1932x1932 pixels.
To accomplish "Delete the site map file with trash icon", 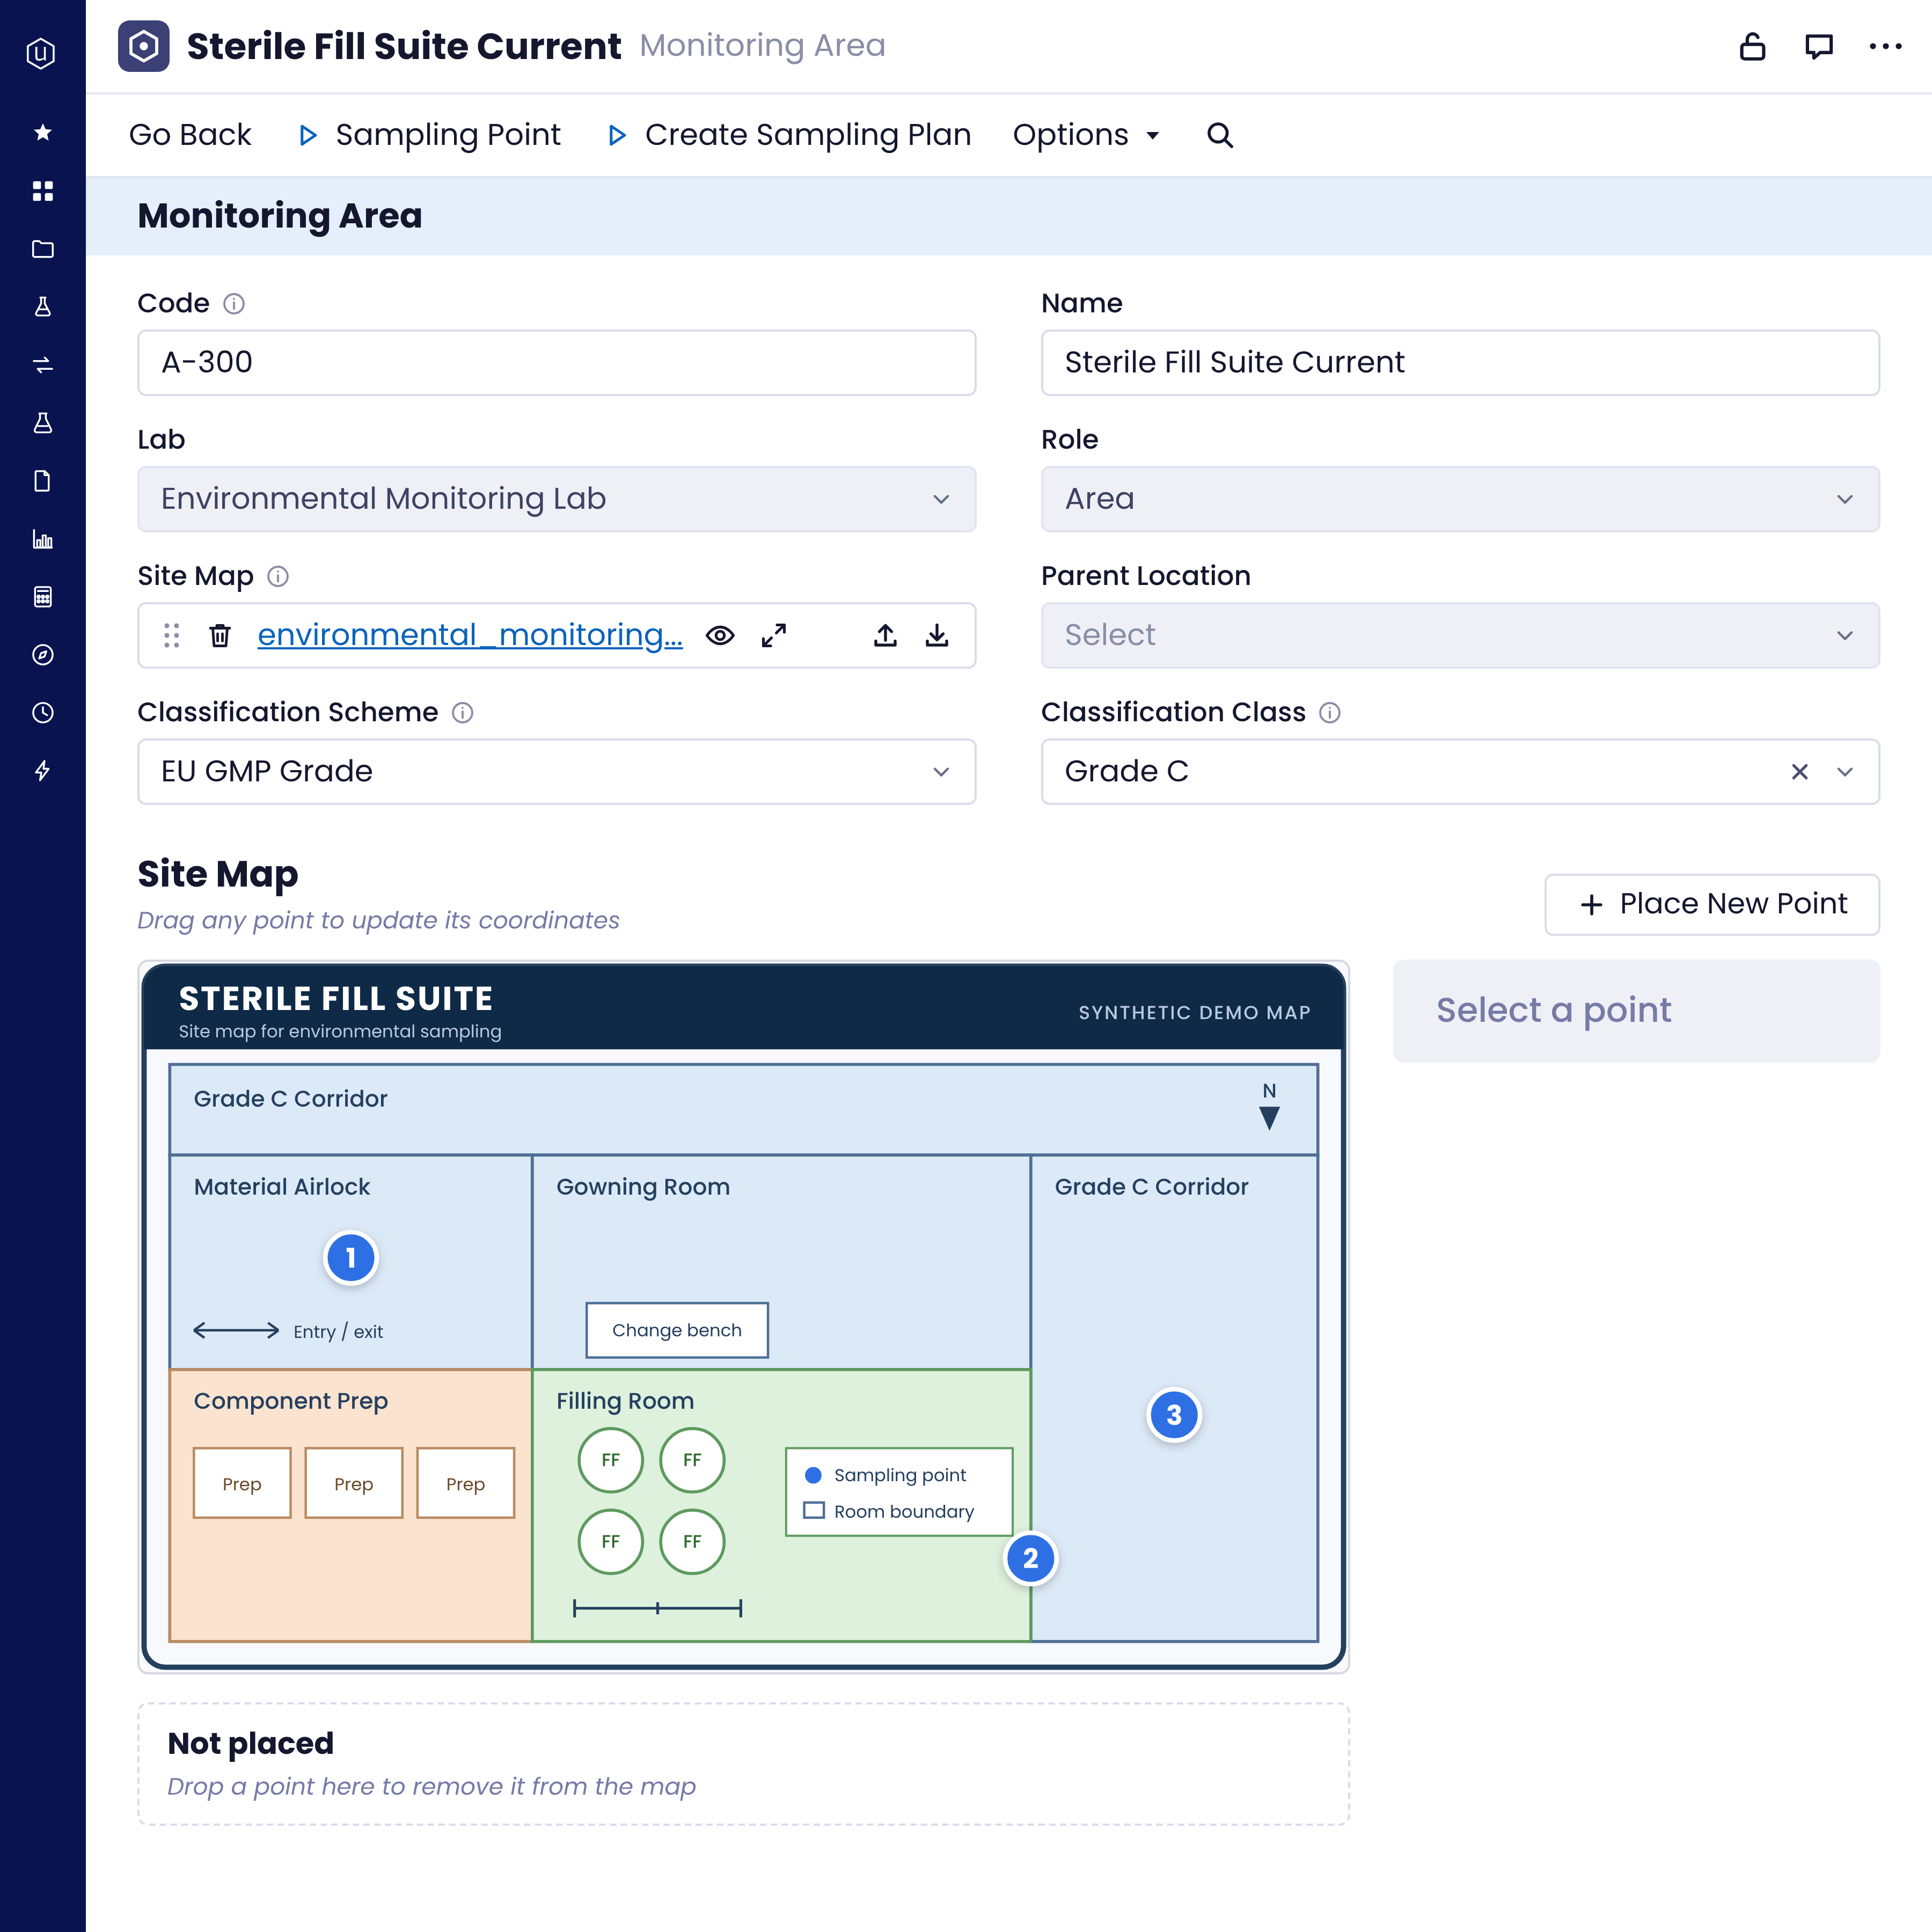I will (220, 635).
